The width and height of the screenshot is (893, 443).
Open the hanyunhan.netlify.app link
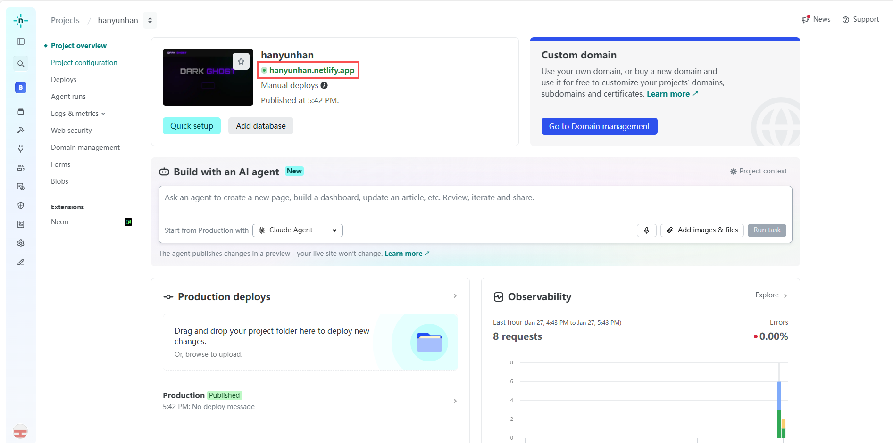coord(311,70)
